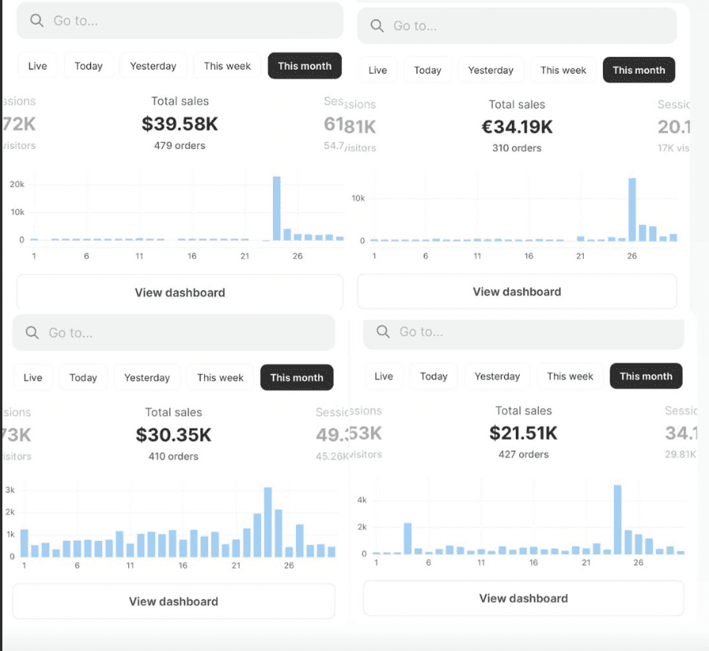Switch to This week in the €34.19K panel
The image size is (709, 651).
[x=563, y=70]
